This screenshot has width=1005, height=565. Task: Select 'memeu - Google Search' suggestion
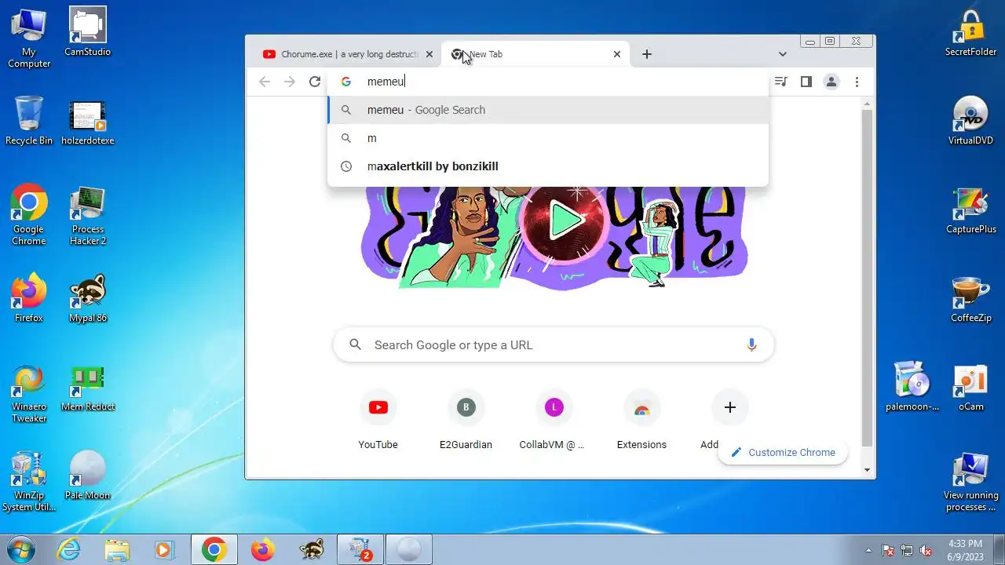(548, 110)
